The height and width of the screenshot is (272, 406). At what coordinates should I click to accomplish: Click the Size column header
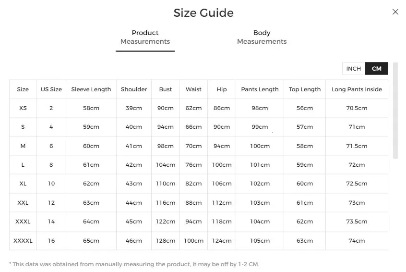(x=23, y=89)
